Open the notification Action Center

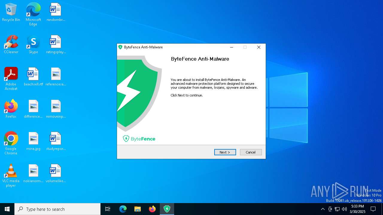click(373, 209)
